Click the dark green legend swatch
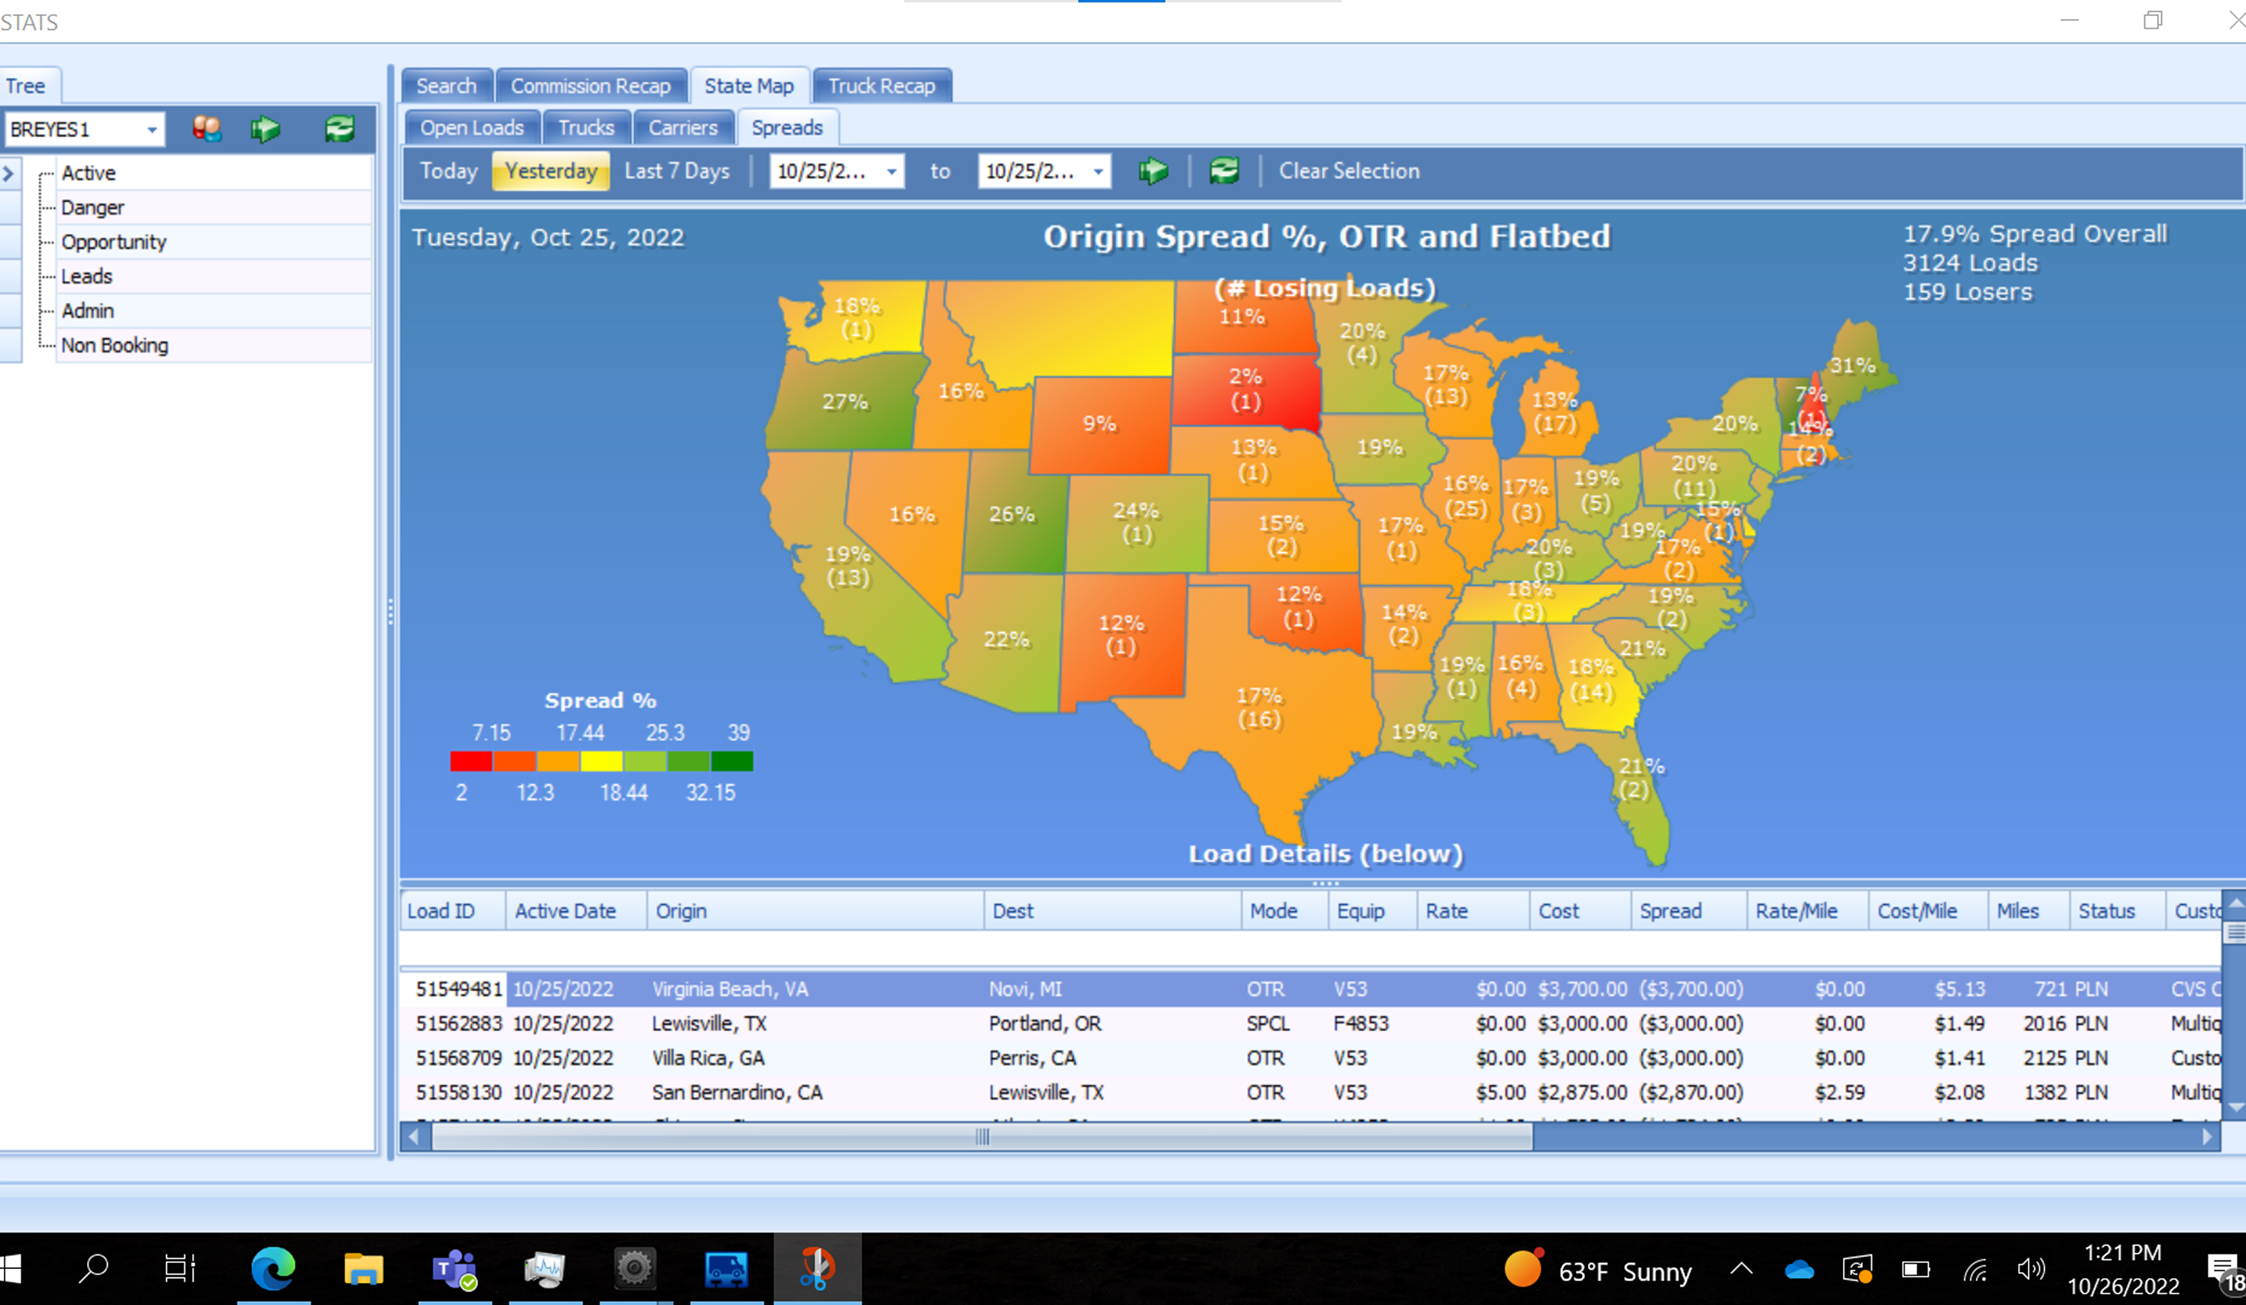 pos(732,761)
